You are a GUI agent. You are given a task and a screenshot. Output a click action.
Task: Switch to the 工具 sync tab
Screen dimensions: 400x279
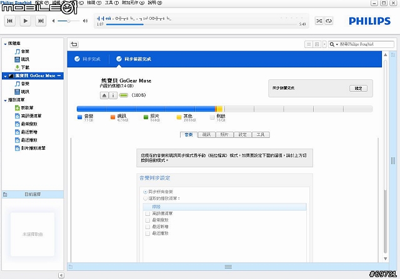click(x=261, y=135)
